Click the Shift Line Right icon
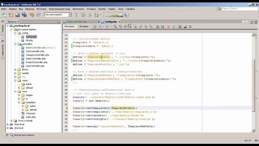Screen dimensions: 259x146 162,26
